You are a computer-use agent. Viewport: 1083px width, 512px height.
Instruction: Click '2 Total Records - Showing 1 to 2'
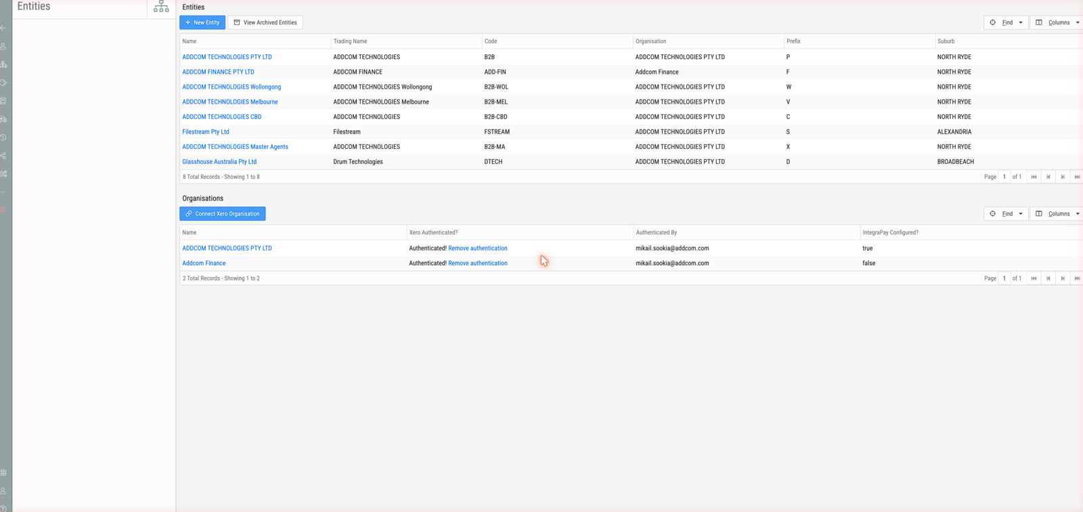point(221,278)
